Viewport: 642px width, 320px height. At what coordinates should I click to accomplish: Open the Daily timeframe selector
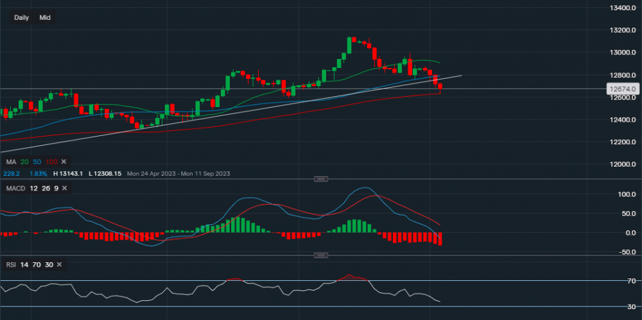click(22, 17)
